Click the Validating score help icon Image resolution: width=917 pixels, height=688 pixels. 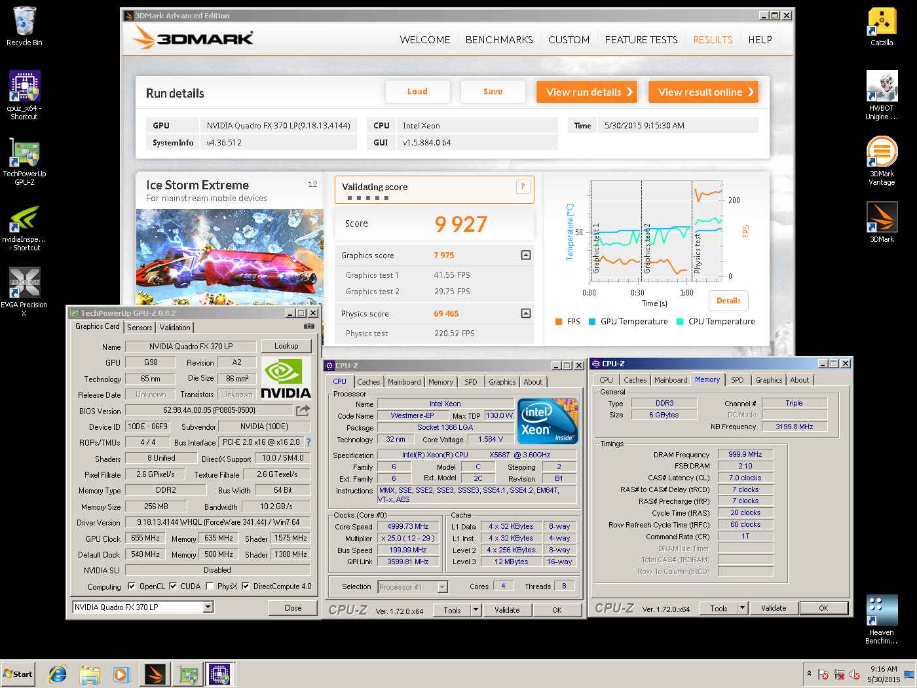(523, 187)
